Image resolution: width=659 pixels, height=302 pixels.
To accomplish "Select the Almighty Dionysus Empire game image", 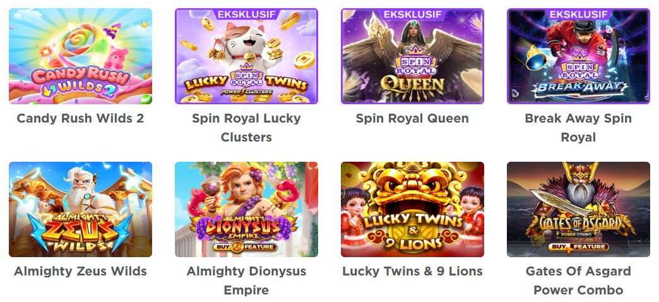I will pos(246,210).
